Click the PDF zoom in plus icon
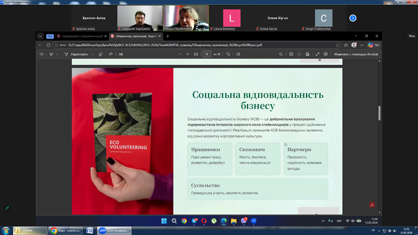This screenshot has width=418, height=235. click(x=188, y=54)
